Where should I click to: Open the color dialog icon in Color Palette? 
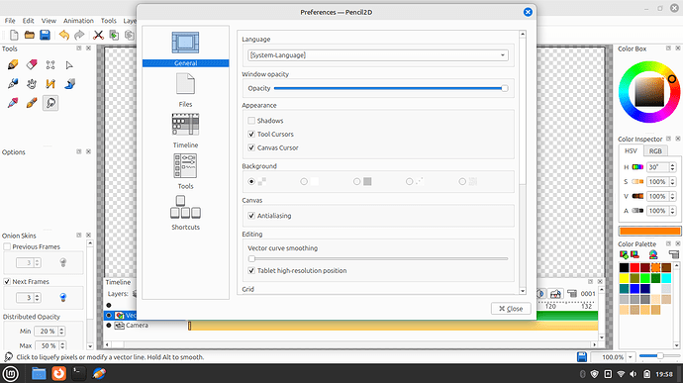(653, 254)
